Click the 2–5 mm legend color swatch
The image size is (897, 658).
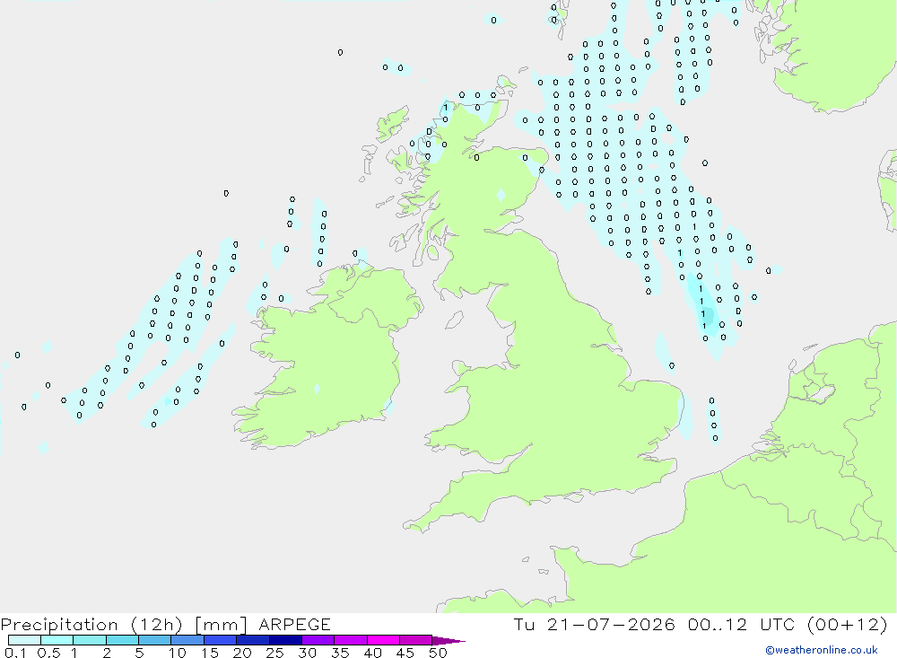[122, 640]
